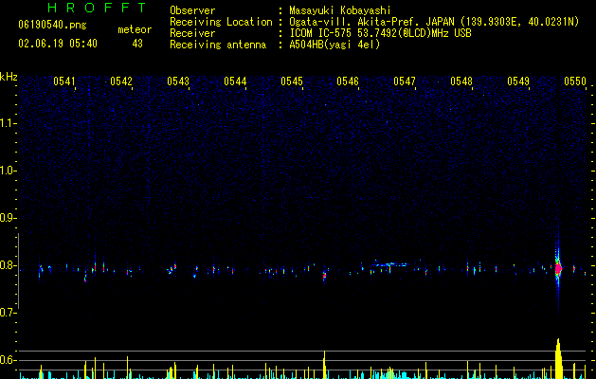Click the 0545 time marker
This screenshot has height=379, width=596.
pyautogui.click(x=292, y=81)
